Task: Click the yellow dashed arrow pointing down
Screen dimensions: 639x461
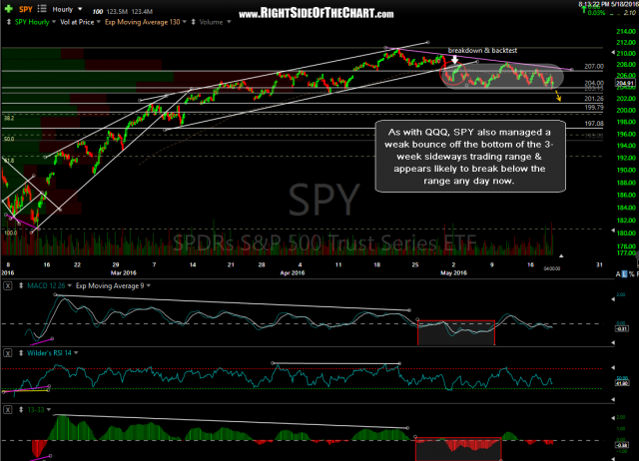Action: click(x=558, y=96)
